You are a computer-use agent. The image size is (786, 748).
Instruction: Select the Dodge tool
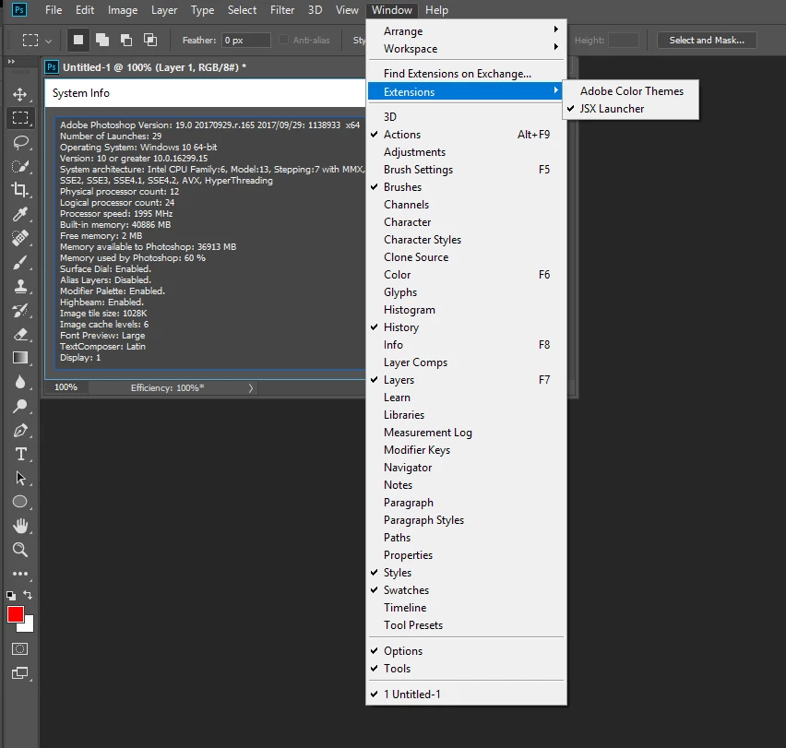pyautogui.click(x=20, y=406)
